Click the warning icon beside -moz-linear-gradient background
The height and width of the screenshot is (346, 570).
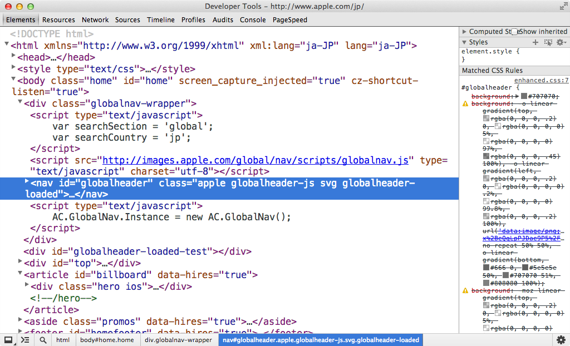(465, 290)
